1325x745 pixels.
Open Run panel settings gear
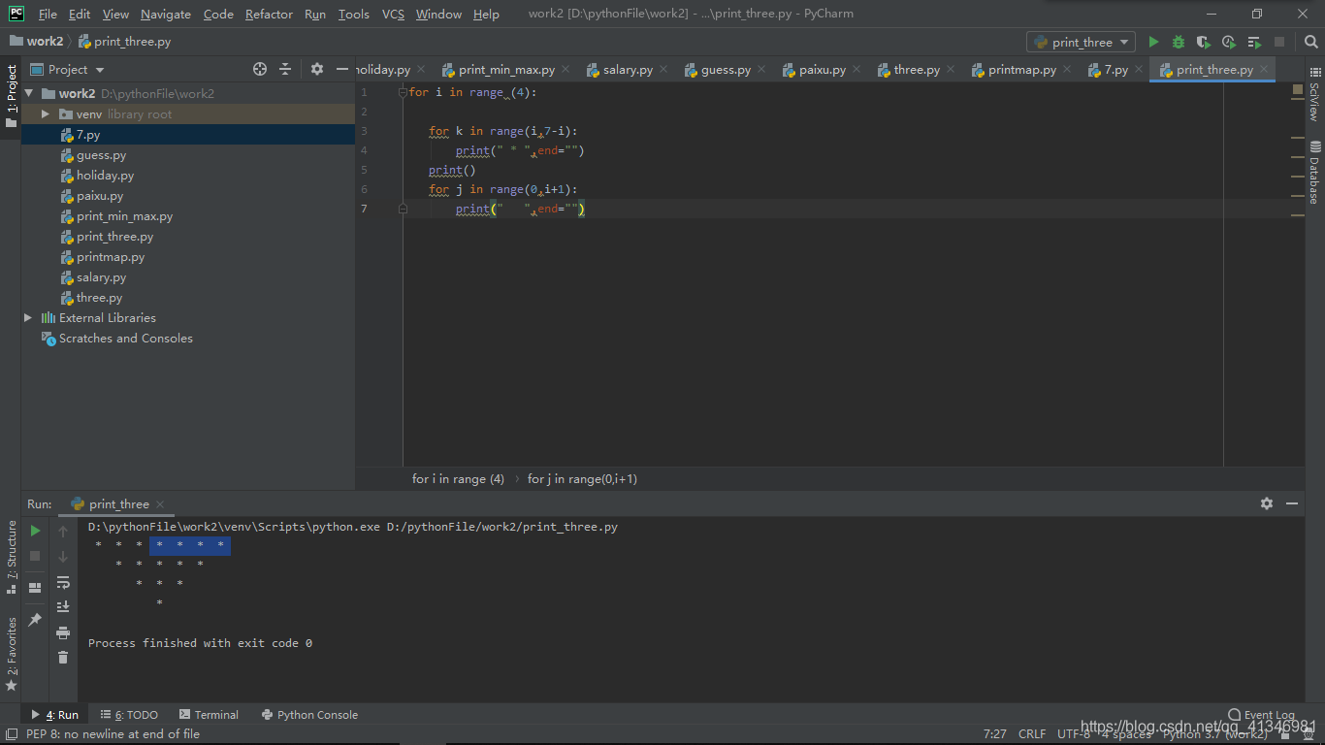tap(1267, 503)
